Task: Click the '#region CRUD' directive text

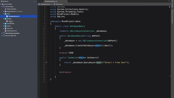Action: click(66, 53)
